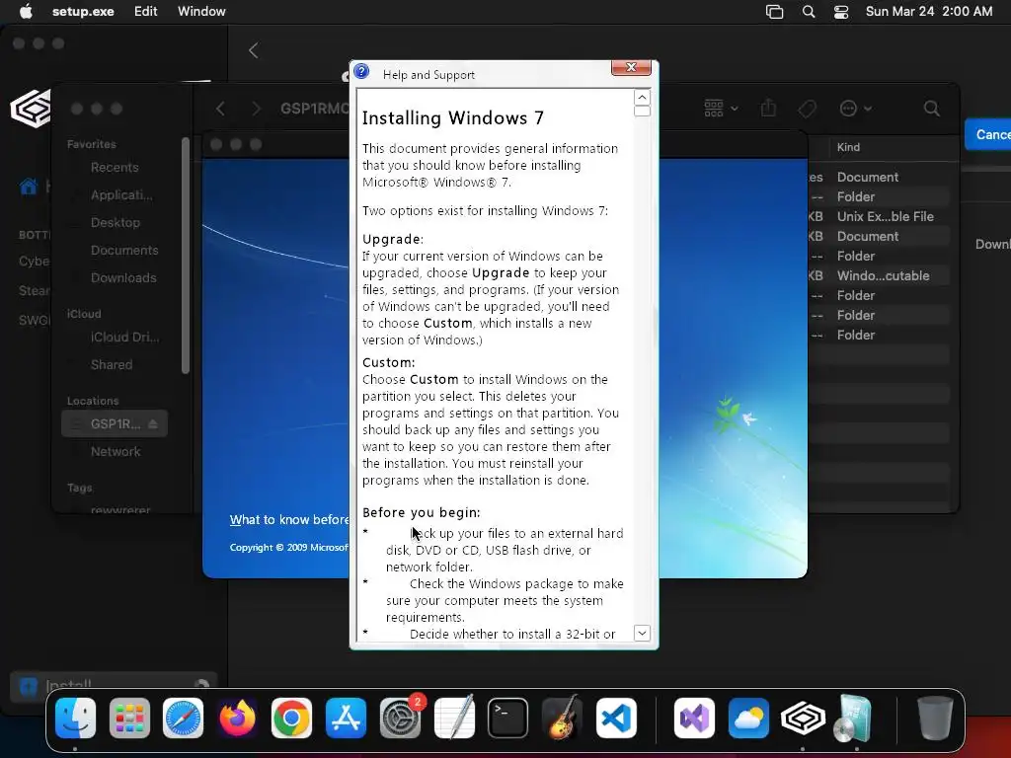
Task: Open the setup.exe menu
Action: (83, 12)
